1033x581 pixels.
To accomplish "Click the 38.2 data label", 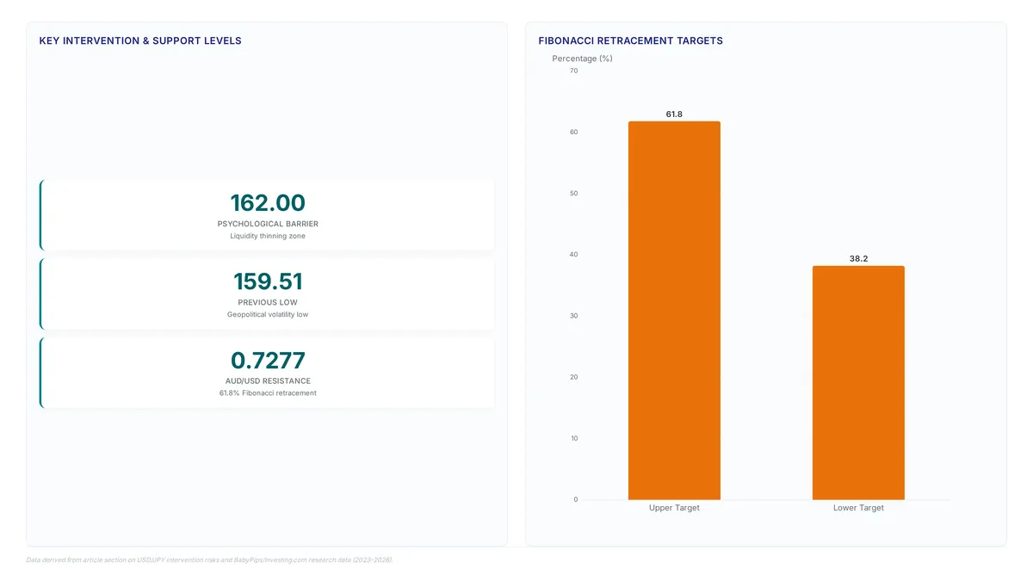I will pyautogui.click(x=858, y=258).
